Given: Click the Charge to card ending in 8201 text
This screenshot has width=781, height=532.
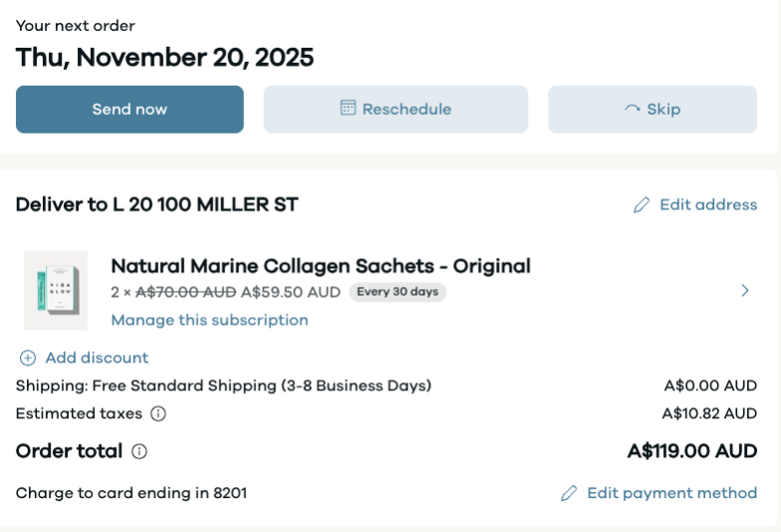Looking at the screenshot, I should pyautogui.click(x=131, y=493).
